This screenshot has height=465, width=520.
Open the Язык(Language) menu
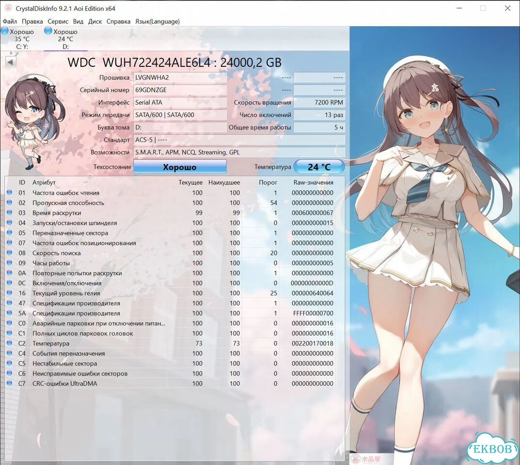click(x=157, y=21)
